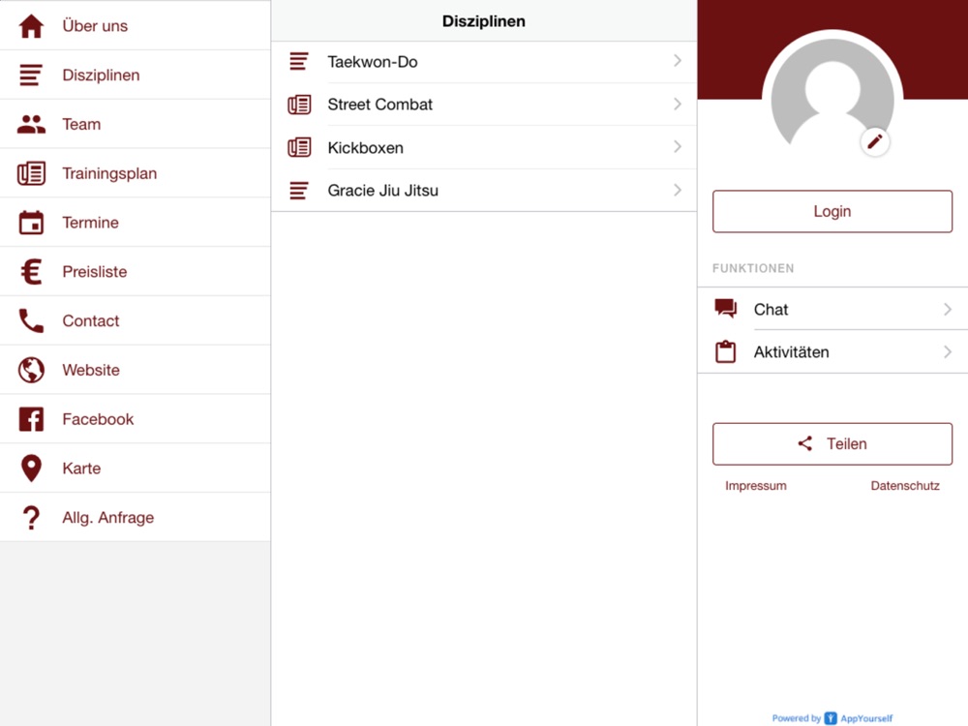Image resolution: width=968 pixels, height=726 pixels.
Task: Open the Facebook menu item
Action: tap(136, 419)
